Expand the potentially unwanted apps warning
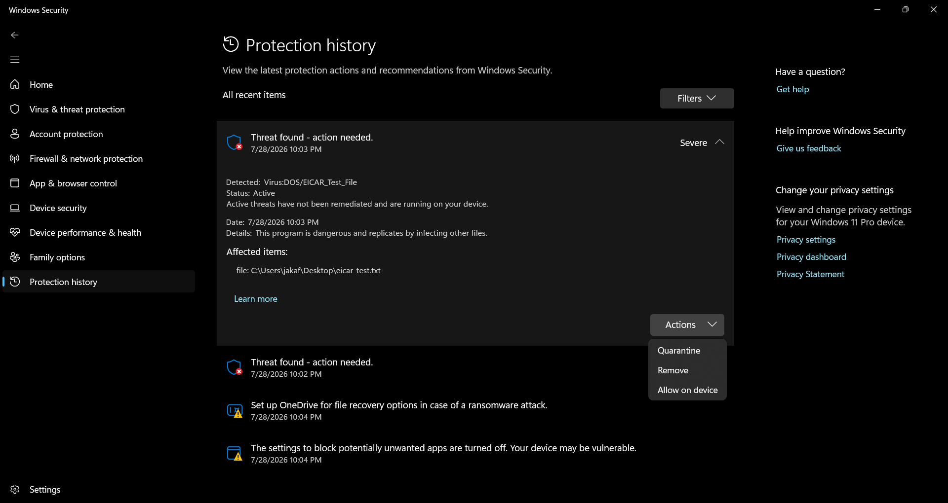Image resolution: width=948 pixels, height=503 pixels. tap(475, 453)
